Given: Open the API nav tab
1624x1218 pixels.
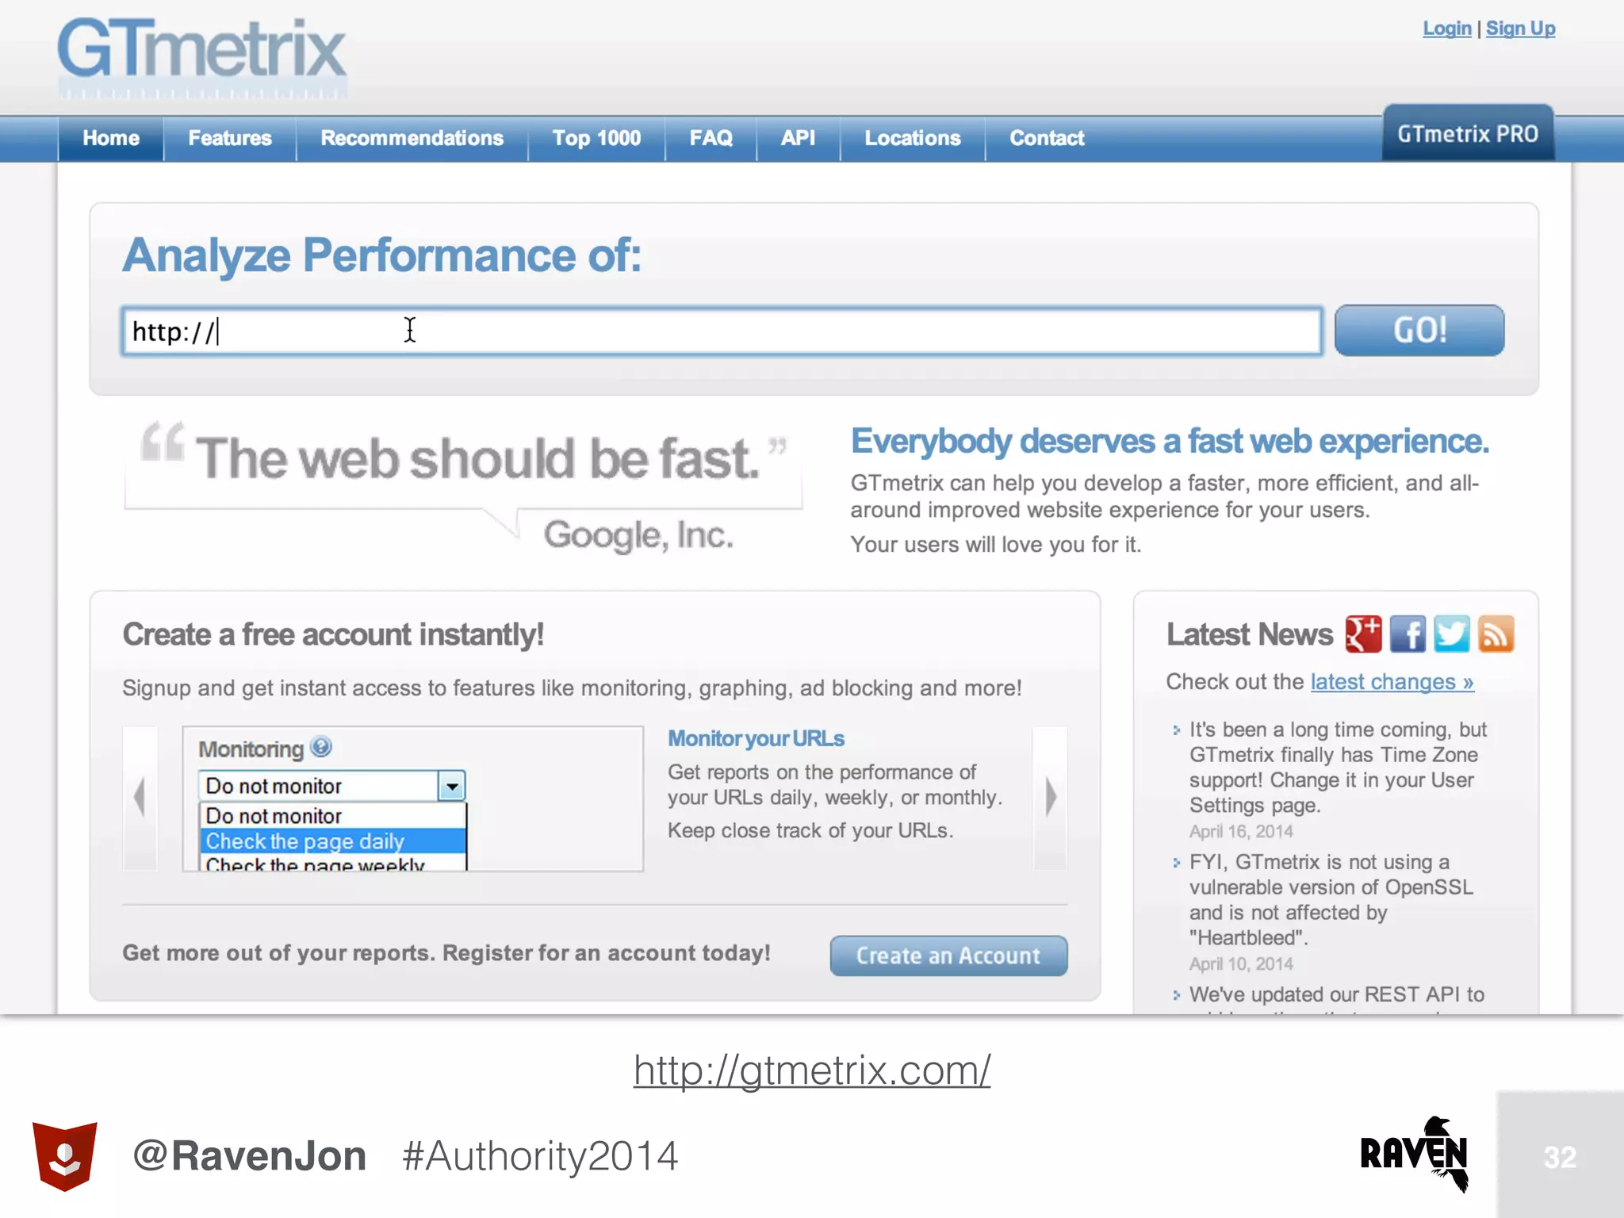Looking at the screenshot, I should pos(799,138).
